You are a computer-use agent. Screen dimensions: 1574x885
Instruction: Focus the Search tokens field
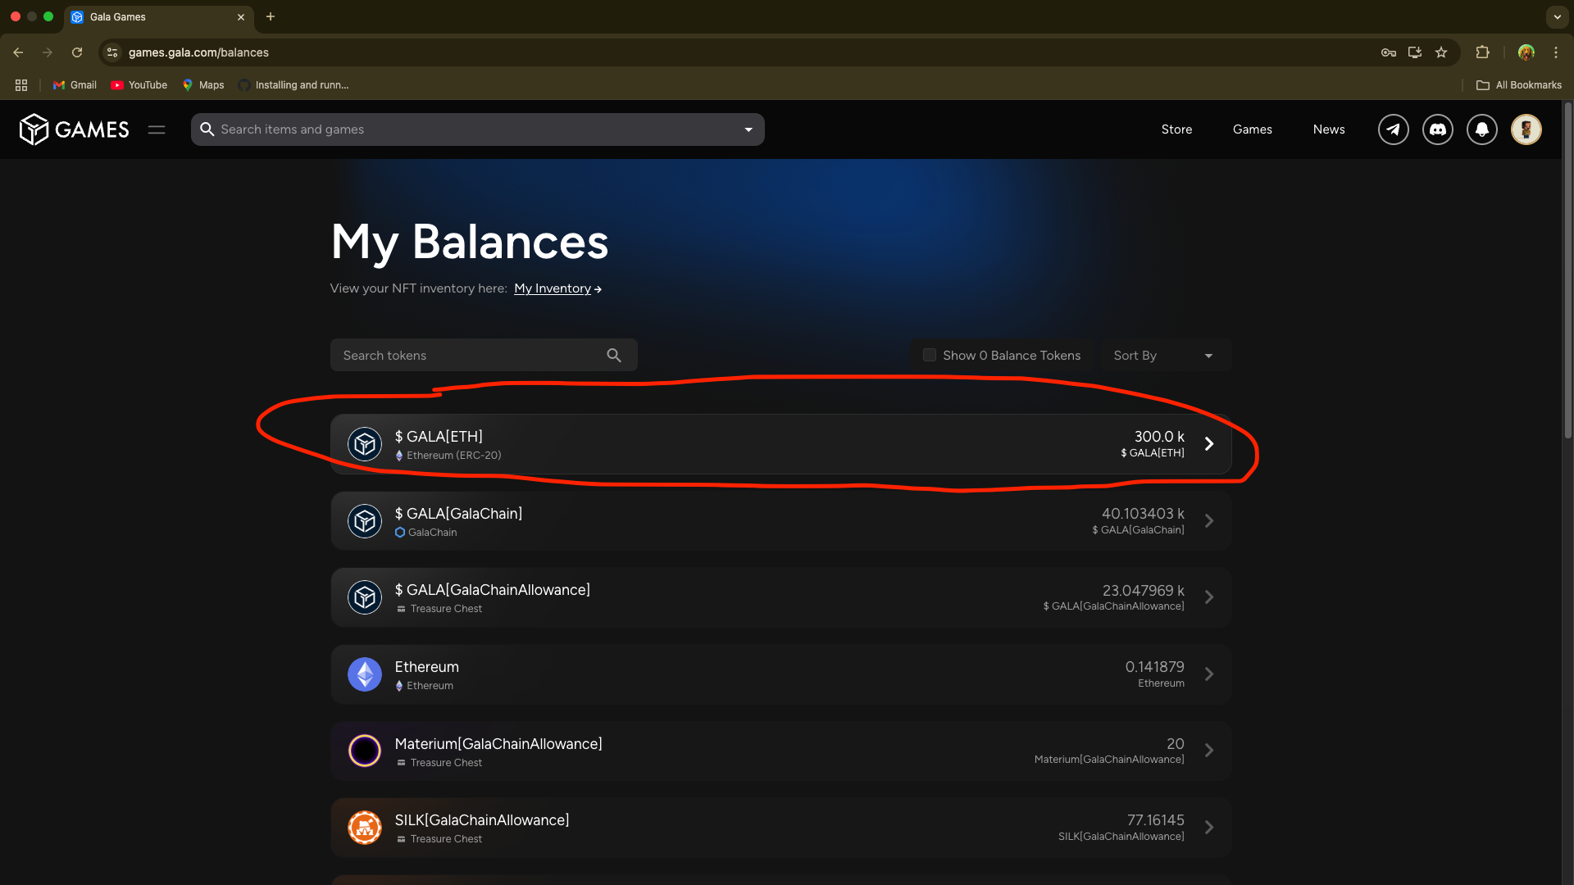(484, 356)
